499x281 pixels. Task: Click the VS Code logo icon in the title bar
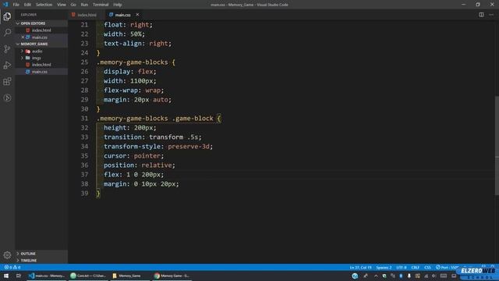click(5, 5)
